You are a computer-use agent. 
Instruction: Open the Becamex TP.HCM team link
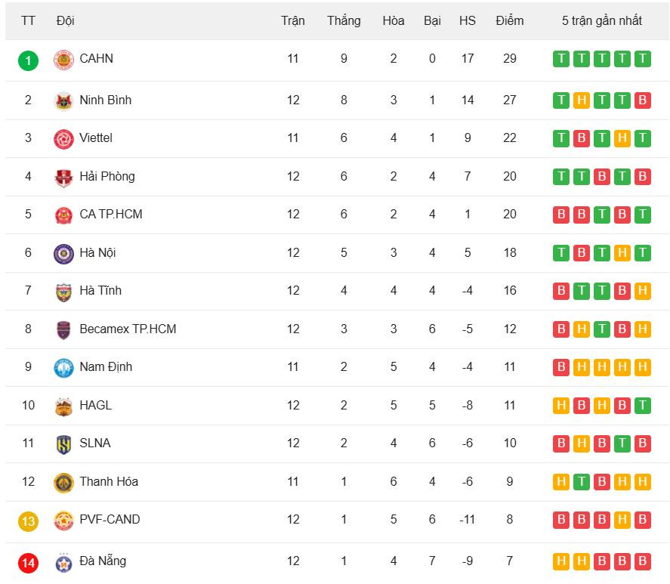coord(128,329)
